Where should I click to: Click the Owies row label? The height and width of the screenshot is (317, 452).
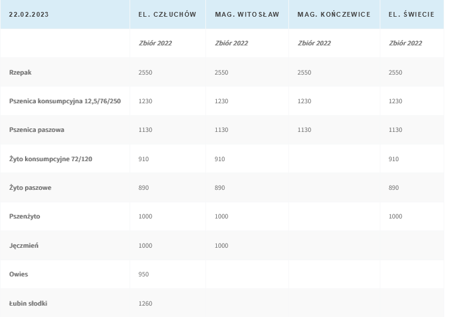point(19,274)
